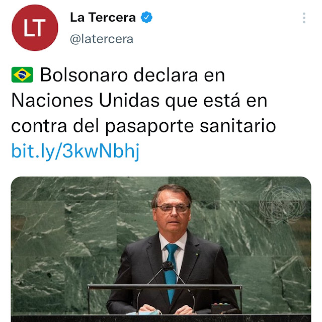Image resolution: width=322 pixels, height=322 pixels.
Task: Open La Tercera's red LT profile avatar
Action: click(x=35, y=28)
